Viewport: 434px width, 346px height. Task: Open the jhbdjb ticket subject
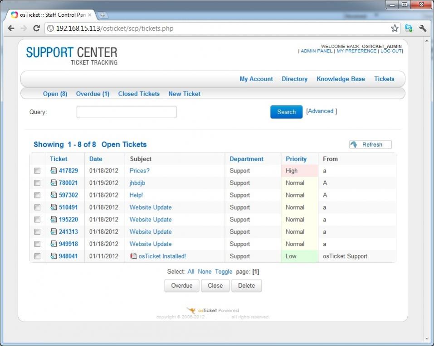click(137, 183)
